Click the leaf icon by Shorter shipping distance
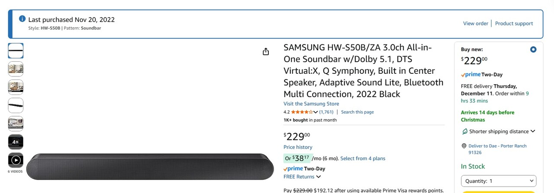554x193 pixels. (465, 131)
